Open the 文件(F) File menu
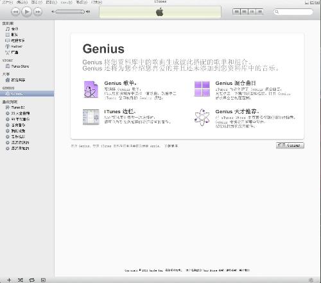 click(7, 2)
